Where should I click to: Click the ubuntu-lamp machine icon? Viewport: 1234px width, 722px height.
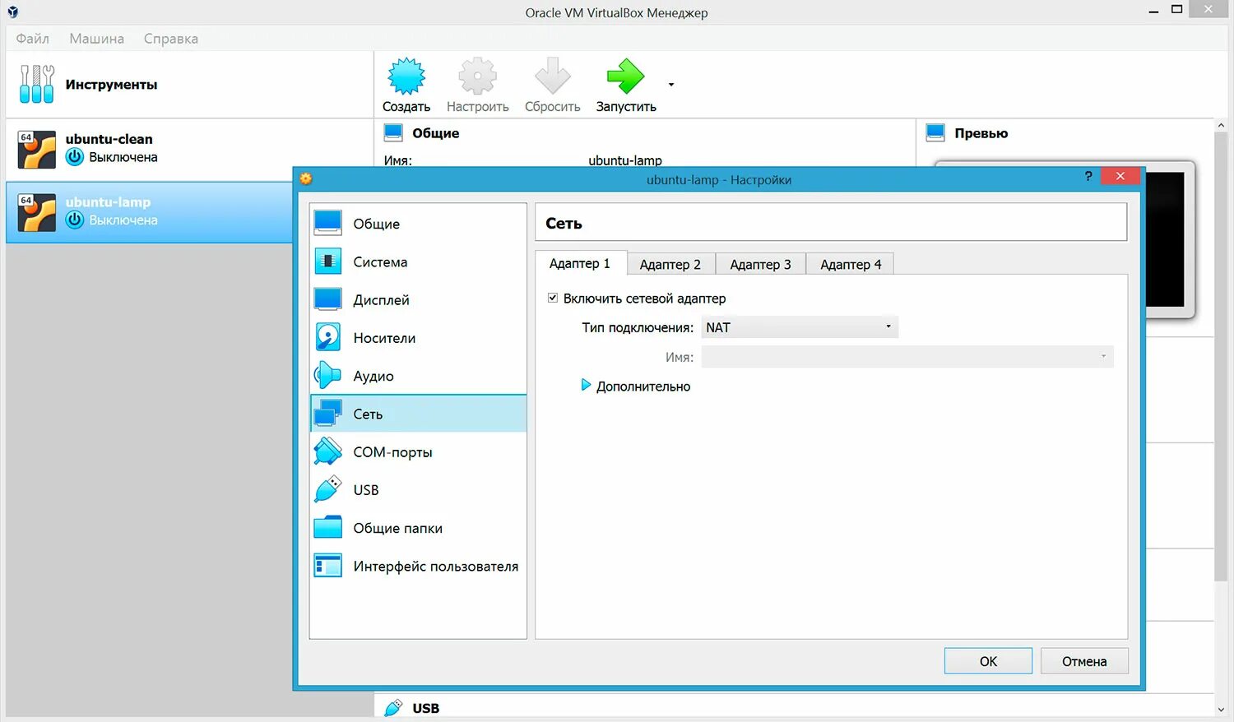37,212
